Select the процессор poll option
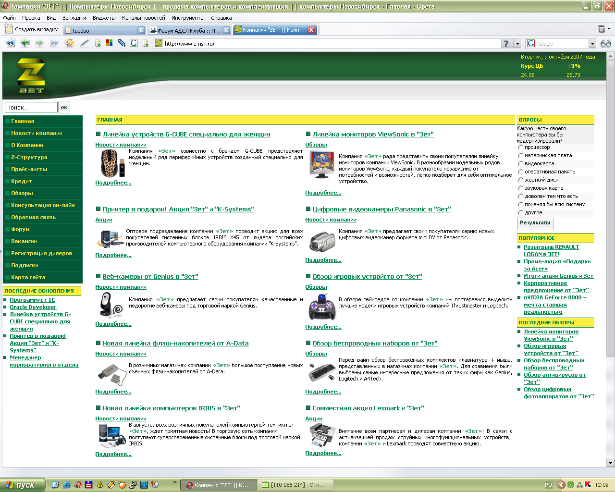615x492 pixels. (520, 148)
